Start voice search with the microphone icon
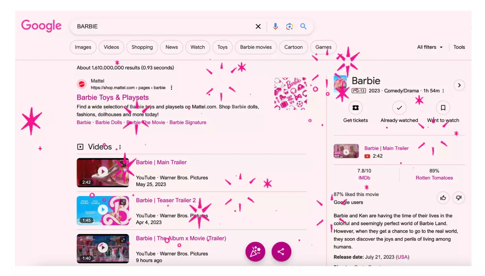This screenshot has width=485, height=276. tap(276, 26)
